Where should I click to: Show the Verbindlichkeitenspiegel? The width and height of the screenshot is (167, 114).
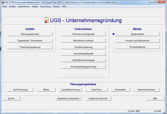click(x=83, y=60)
